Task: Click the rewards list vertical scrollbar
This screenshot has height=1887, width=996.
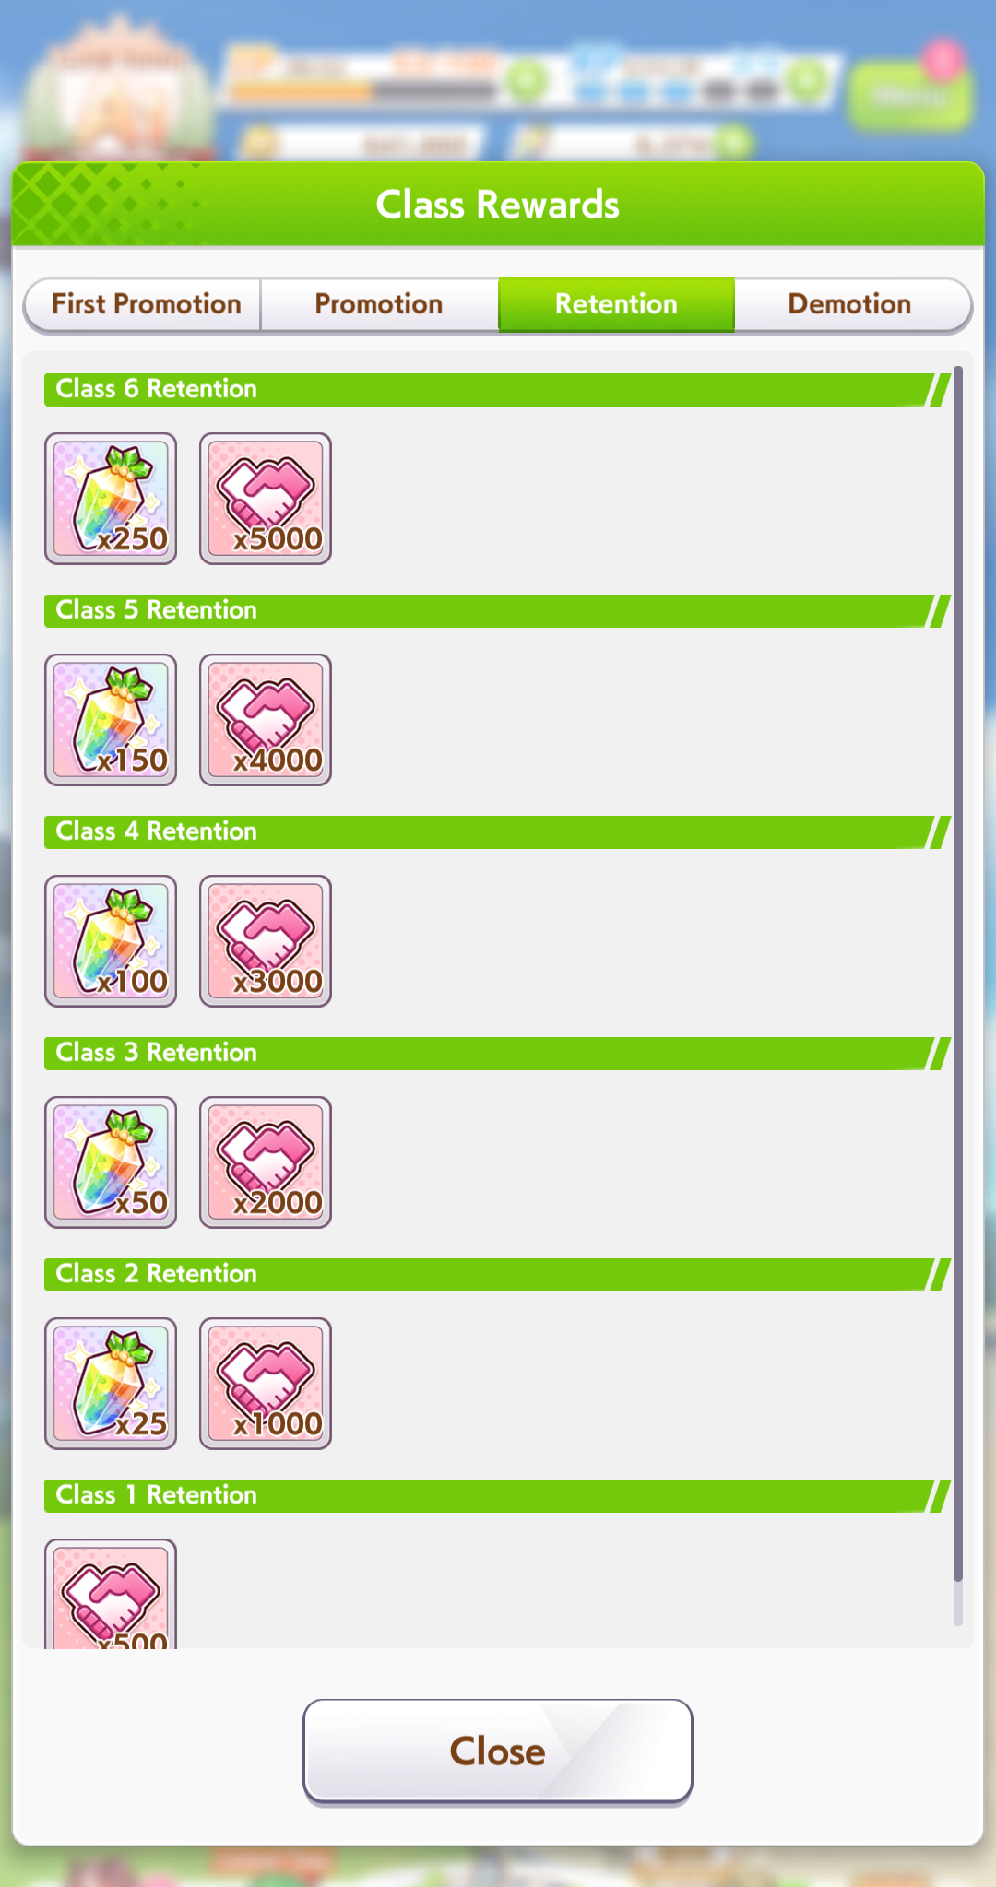Action: tap(958, 996)
